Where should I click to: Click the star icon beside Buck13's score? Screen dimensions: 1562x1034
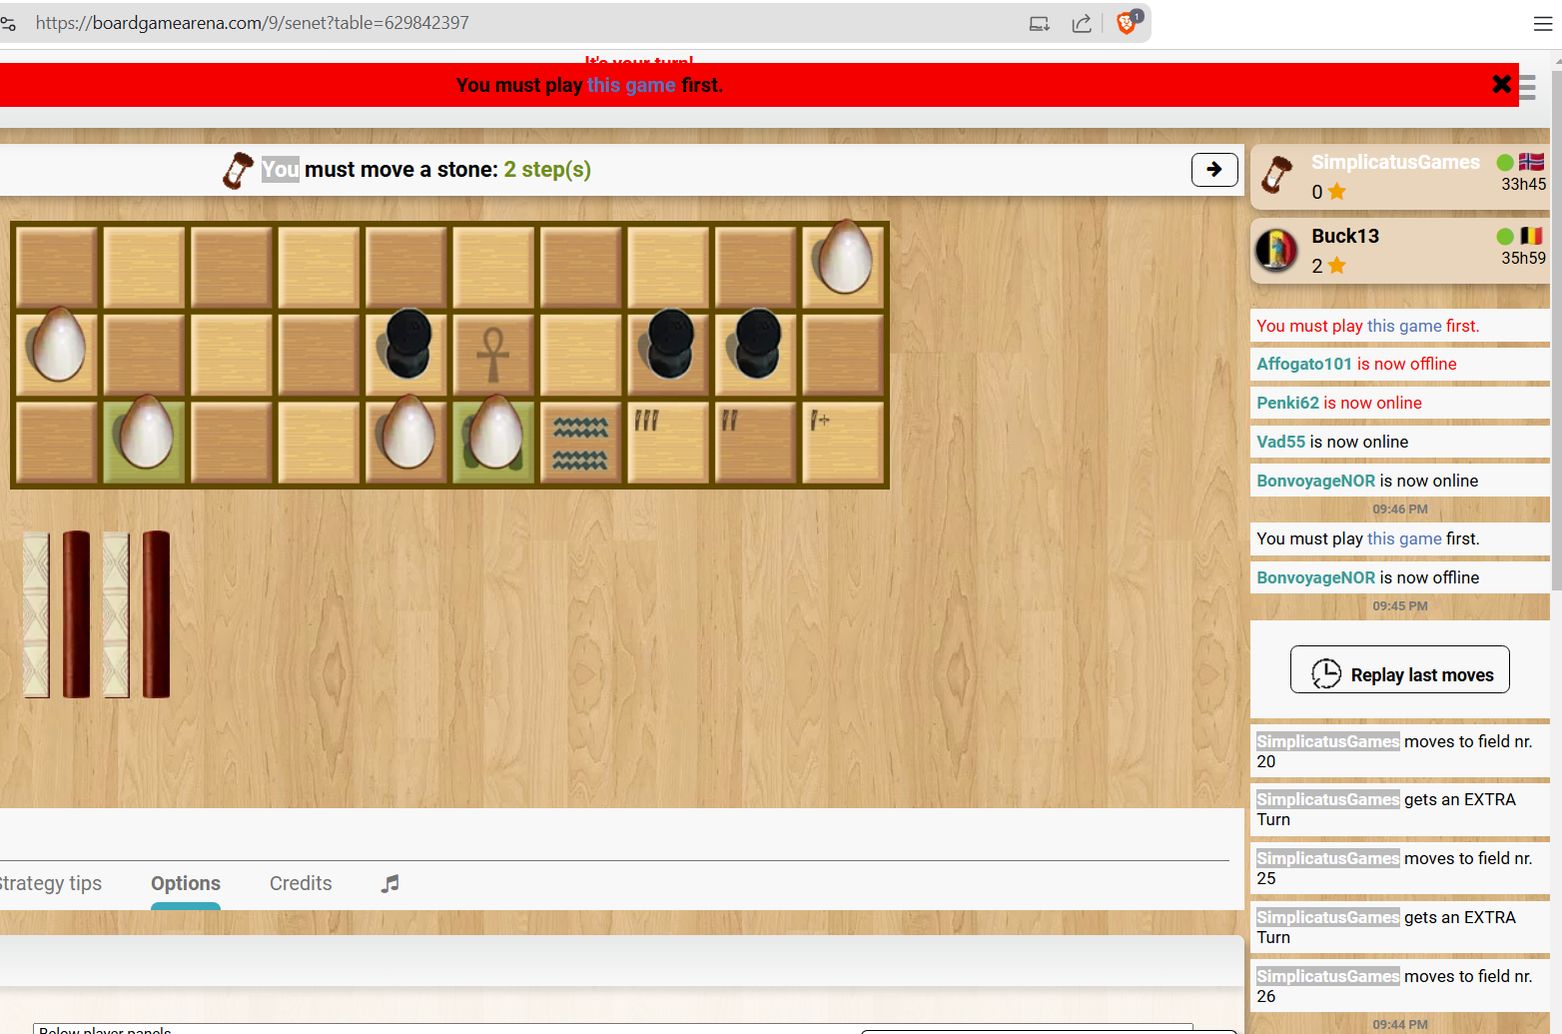click(1337, 266)
